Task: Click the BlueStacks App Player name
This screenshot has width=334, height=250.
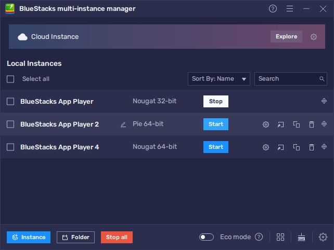Action: 57,102
